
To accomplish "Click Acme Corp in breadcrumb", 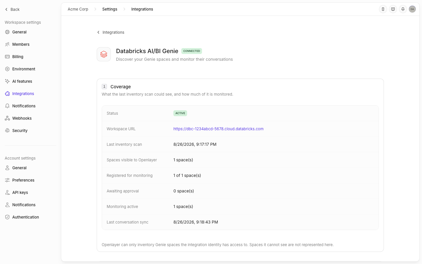I will (78, 9).
